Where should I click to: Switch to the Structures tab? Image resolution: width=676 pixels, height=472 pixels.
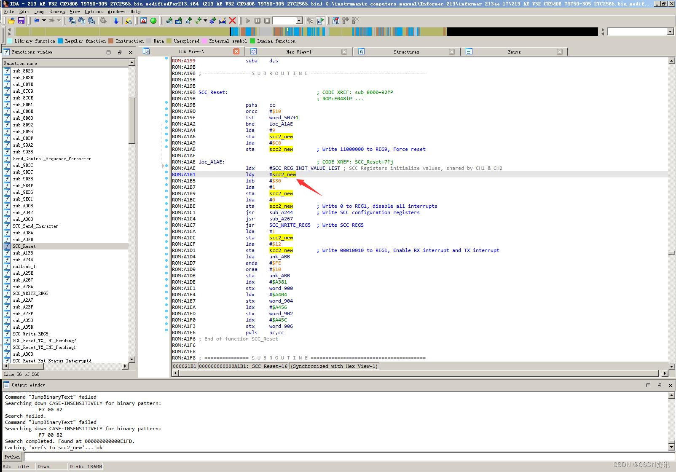(406, 52)
